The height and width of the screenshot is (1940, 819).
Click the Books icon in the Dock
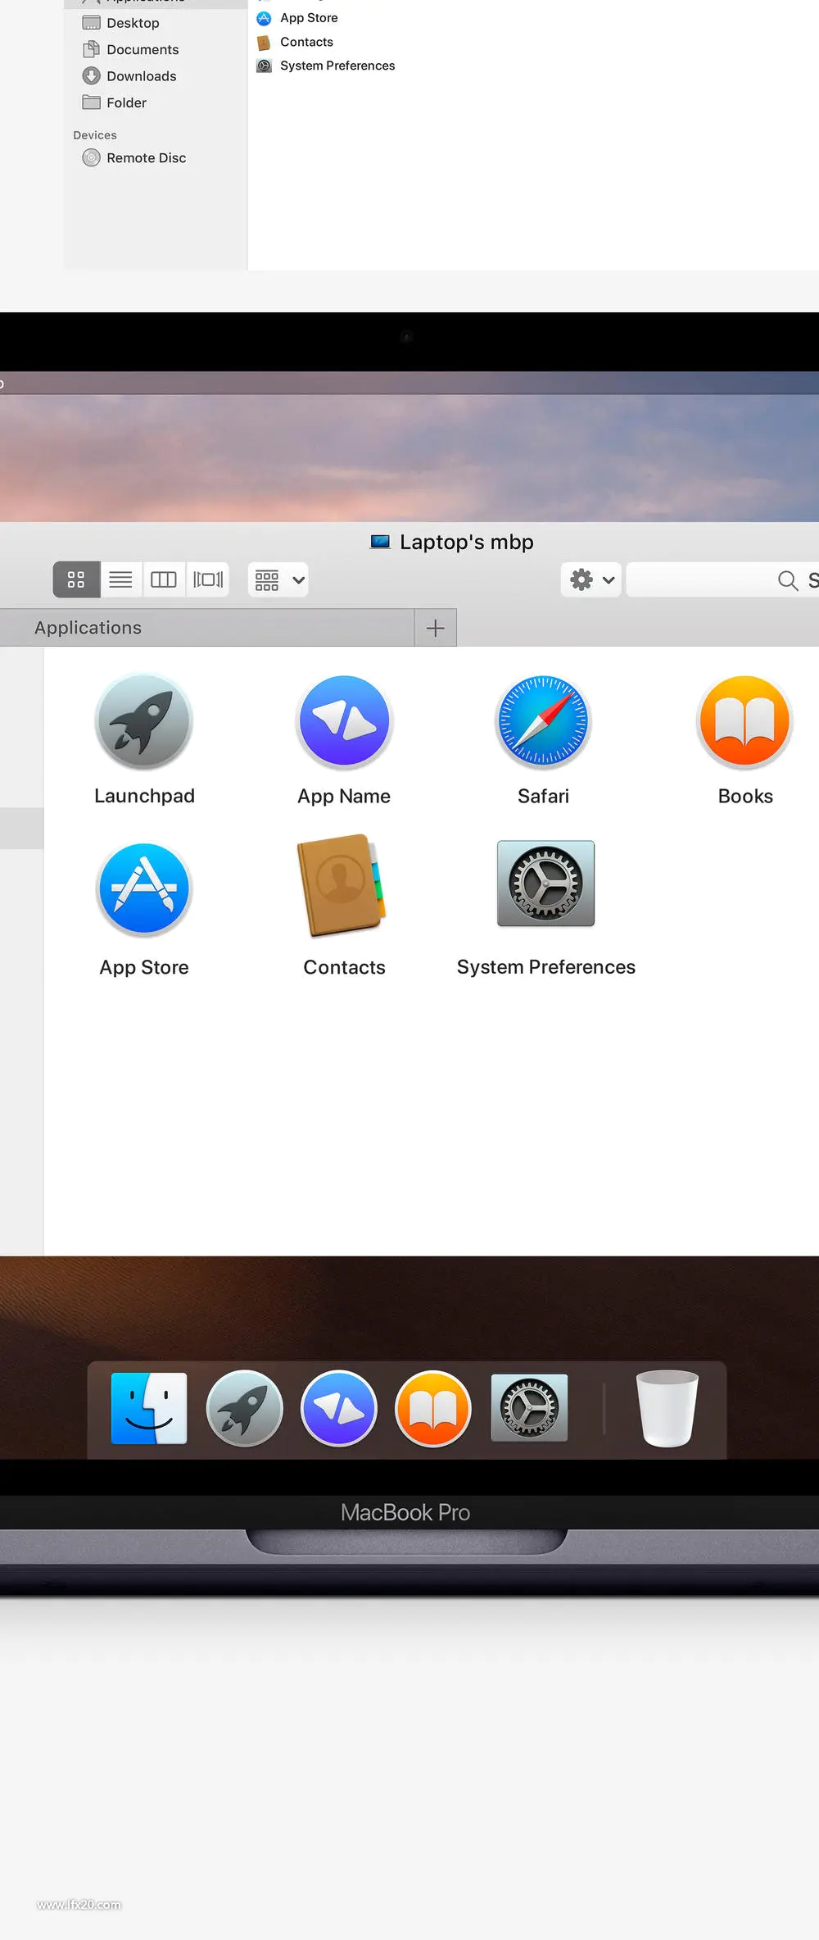[x=433, y=1408]
